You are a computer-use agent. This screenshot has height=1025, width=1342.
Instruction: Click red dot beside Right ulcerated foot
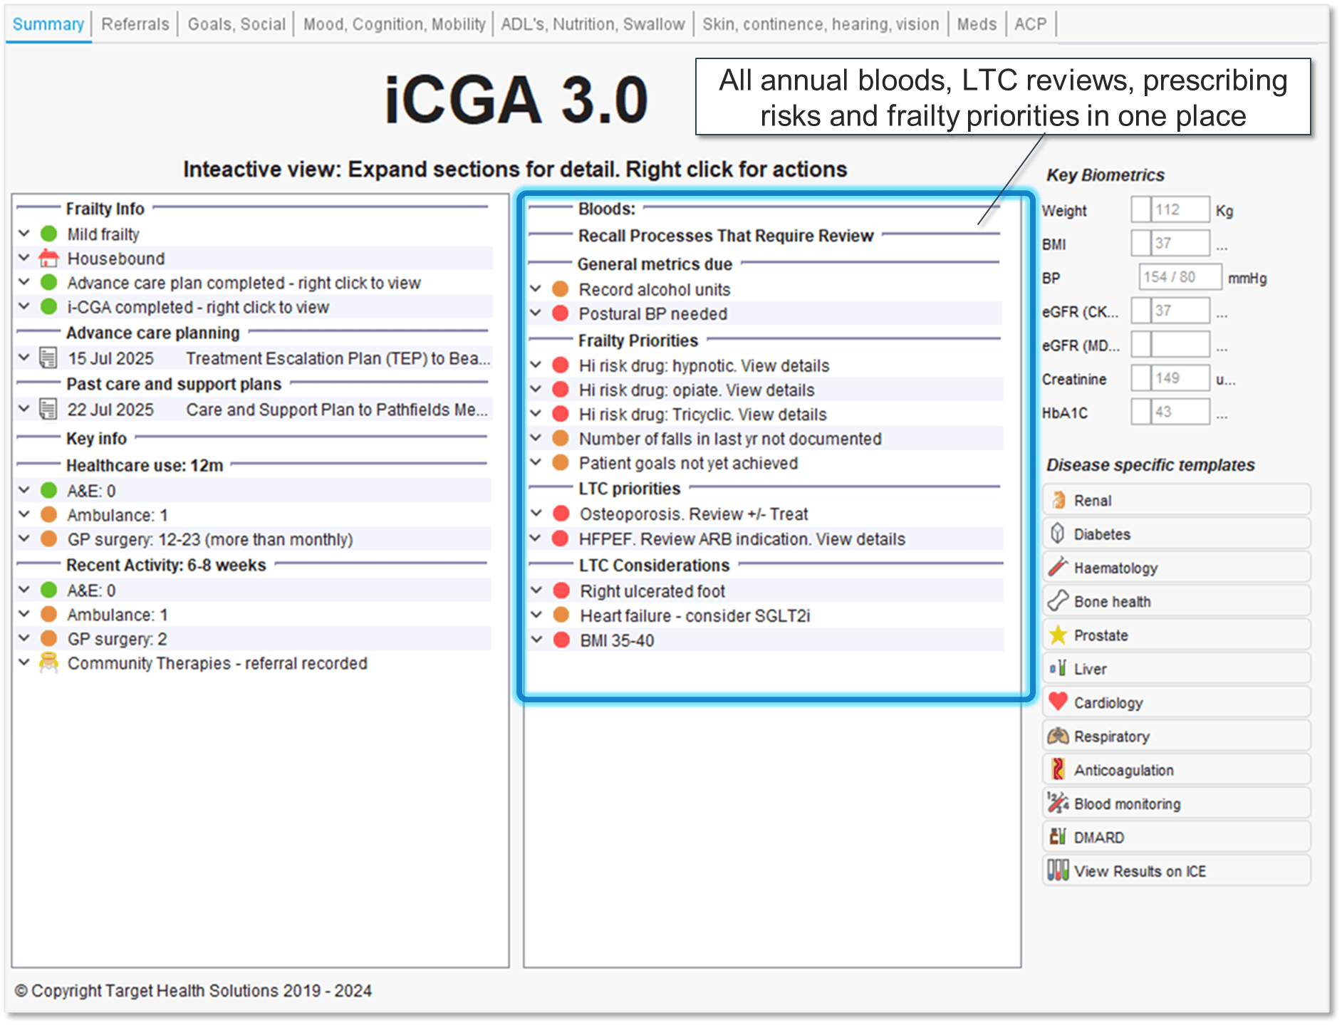tap(561, 590)
